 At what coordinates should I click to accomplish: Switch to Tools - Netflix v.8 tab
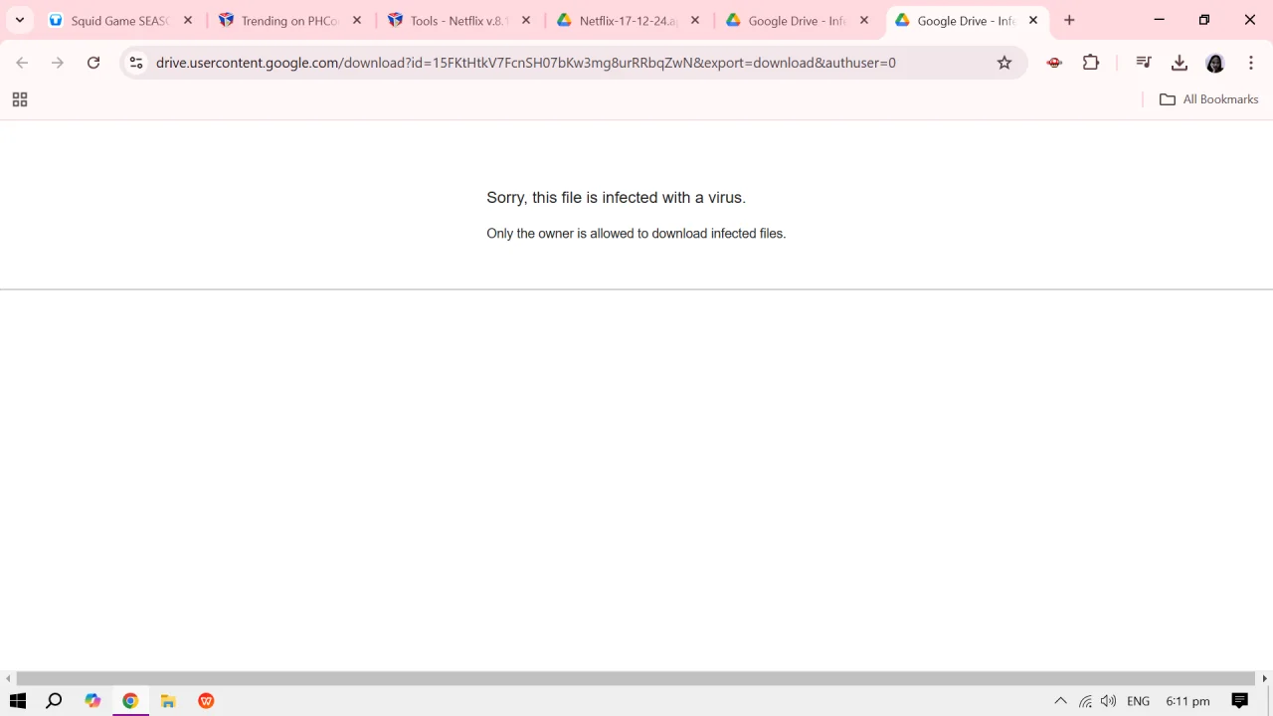(x=459, y=20)
